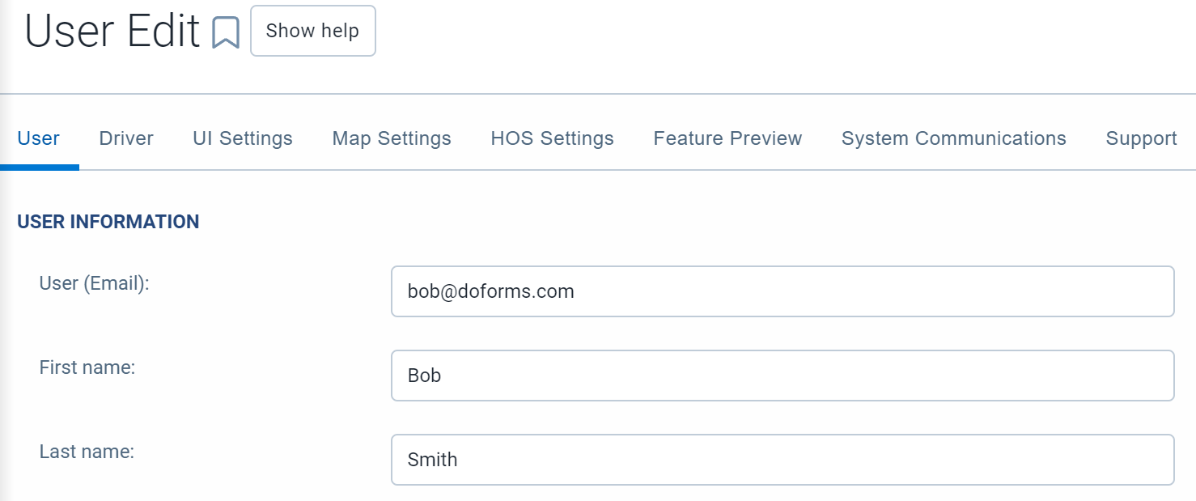
Task: Open the Support tab
Action: pyautogui.click(x=1141, y=138)
